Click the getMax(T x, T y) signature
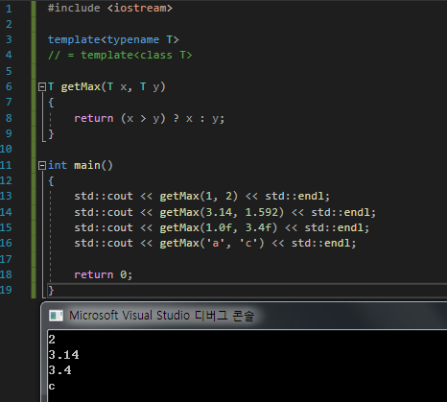447x402 pixels. pyautogui.click(x=106, y=86)
